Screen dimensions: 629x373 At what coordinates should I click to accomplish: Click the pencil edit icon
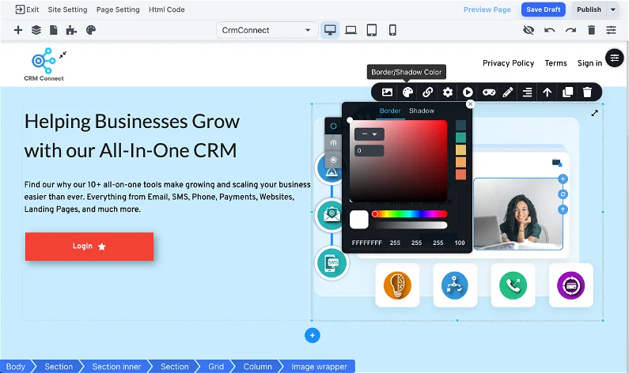508,92
